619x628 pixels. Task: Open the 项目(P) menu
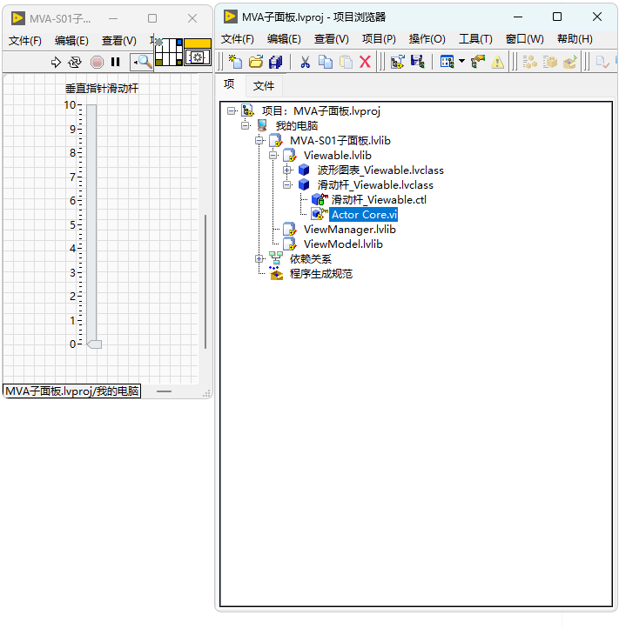pos(379,39)
